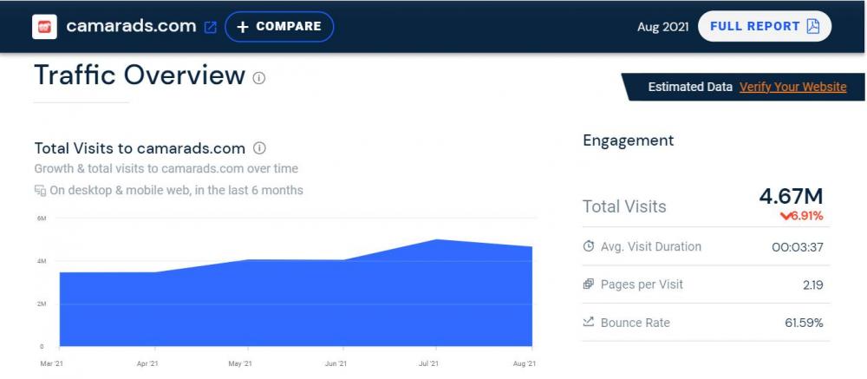
Task: Click the camarads.com site favicon
Action: 44,26
